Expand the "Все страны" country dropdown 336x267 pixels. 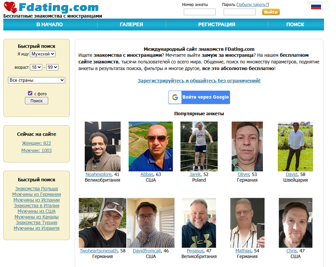point(37,80)
